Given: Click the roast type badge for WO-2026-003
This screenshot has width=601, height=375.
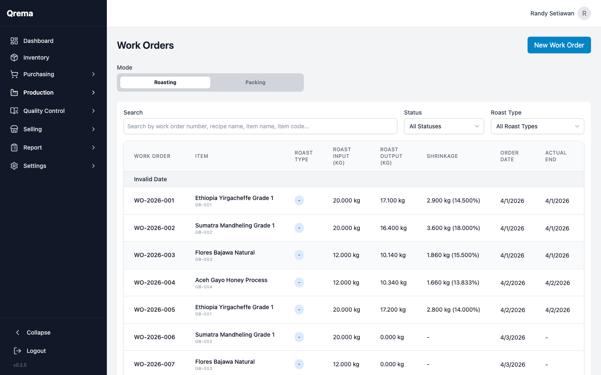Looking at the screenshot, I should pos(299,255).
